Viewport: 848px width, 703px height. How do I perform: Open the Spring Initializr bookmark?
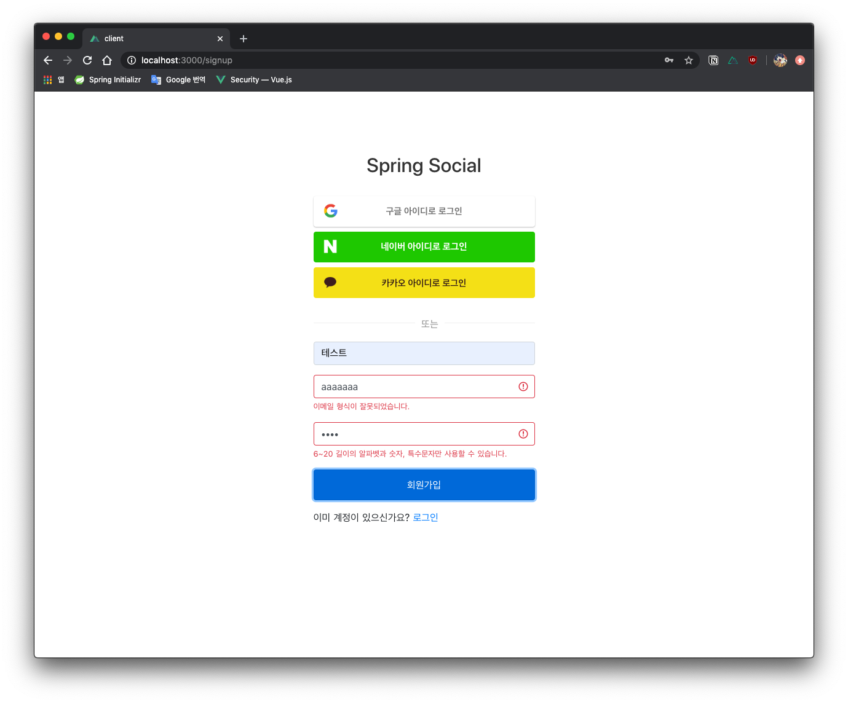click(108, 80)
